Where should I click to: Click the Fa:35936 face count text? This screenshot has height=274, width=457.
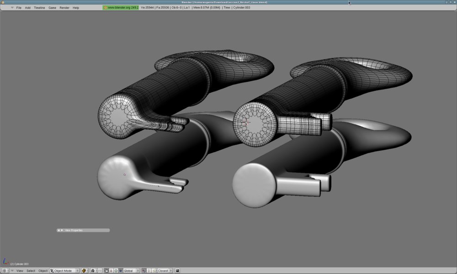pyautogui.click(x=162, y=8)
